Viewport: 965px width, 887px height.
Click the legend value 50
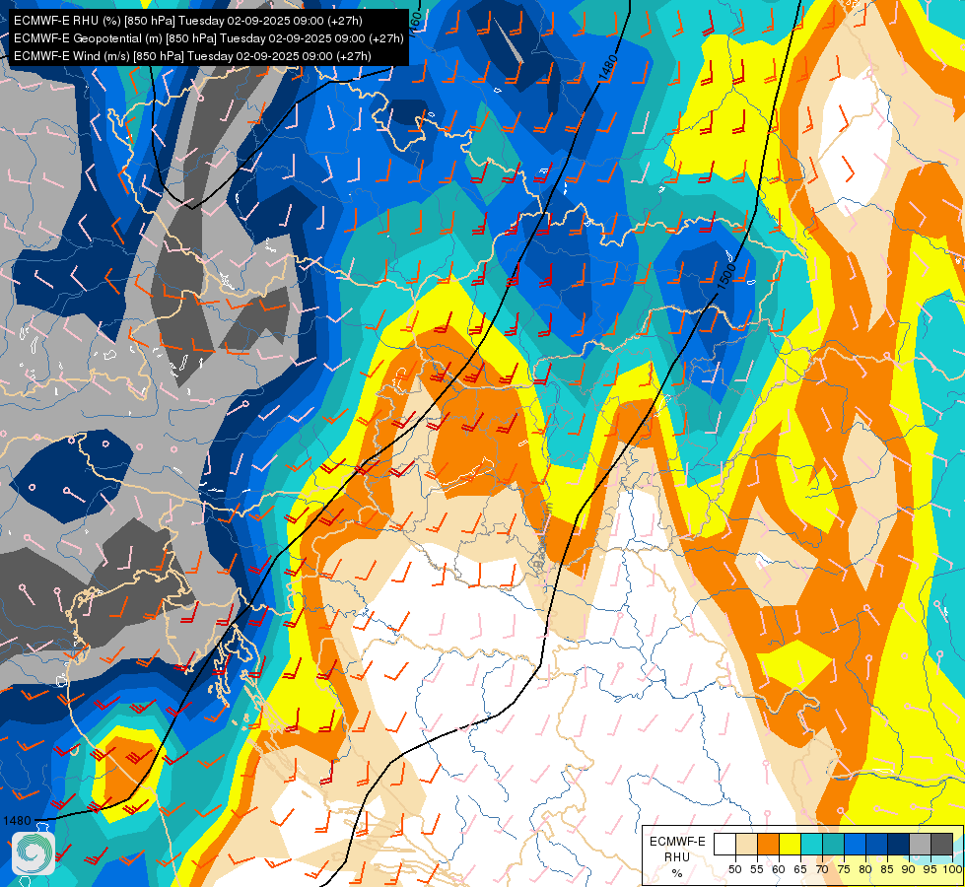[735, 869]
